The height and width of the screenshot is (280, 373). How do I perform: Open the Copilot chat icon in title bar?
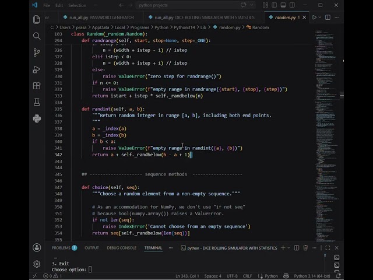(243, 5)
